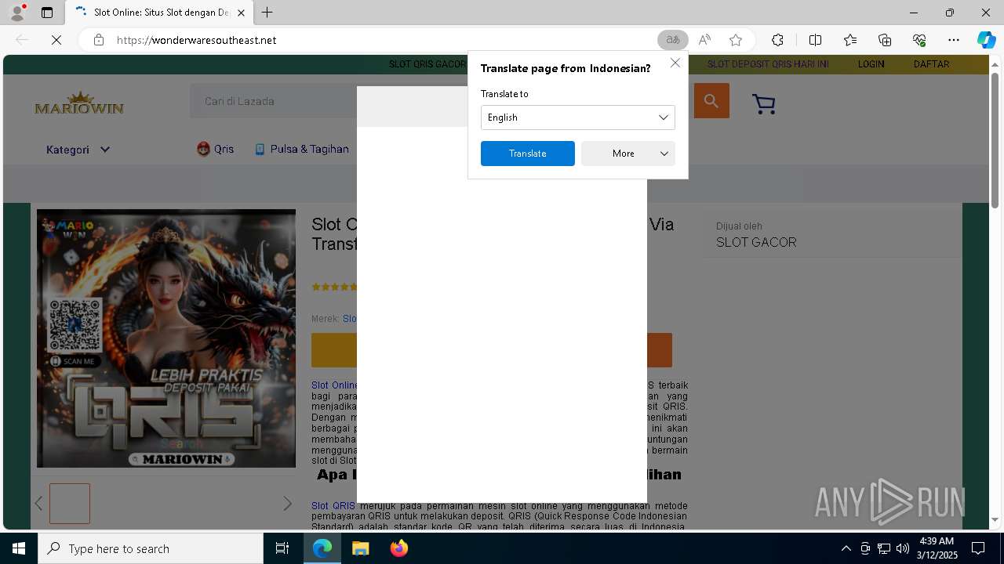Click the taskbar search box
Image resolution: width=1004 pixels, height=564 pixels.
151,548
